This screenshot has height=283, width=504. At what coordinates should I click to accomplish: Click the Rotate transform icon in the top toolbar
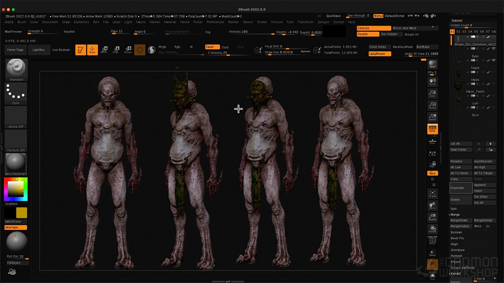tap(128, 50)
